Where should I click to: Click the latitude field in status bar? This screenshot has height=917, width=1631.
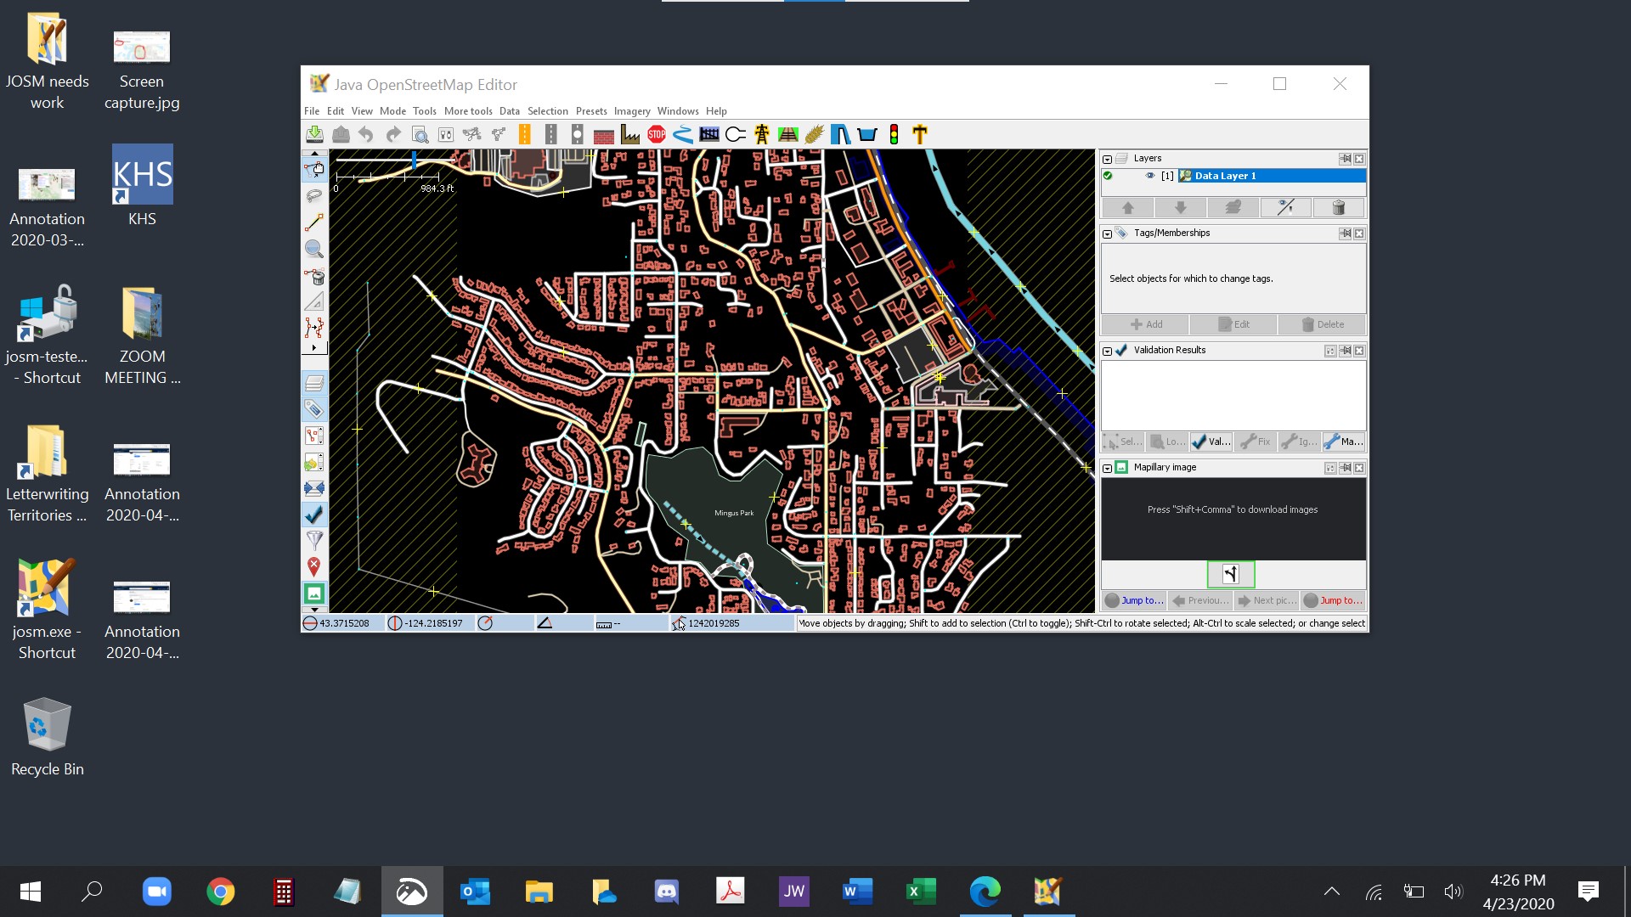click(x=343, y=623)
